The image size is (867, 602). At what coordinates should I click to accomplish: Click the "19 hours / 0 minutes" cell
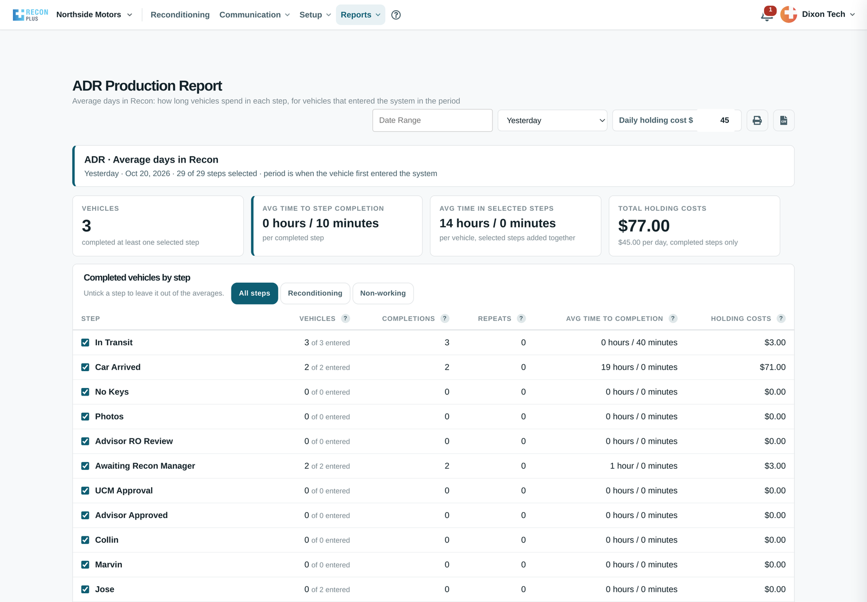tap(639, 367)
